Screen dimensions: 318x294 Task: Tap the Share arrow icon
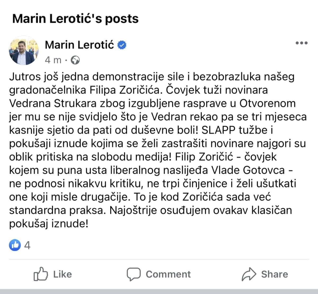point(249,274)
